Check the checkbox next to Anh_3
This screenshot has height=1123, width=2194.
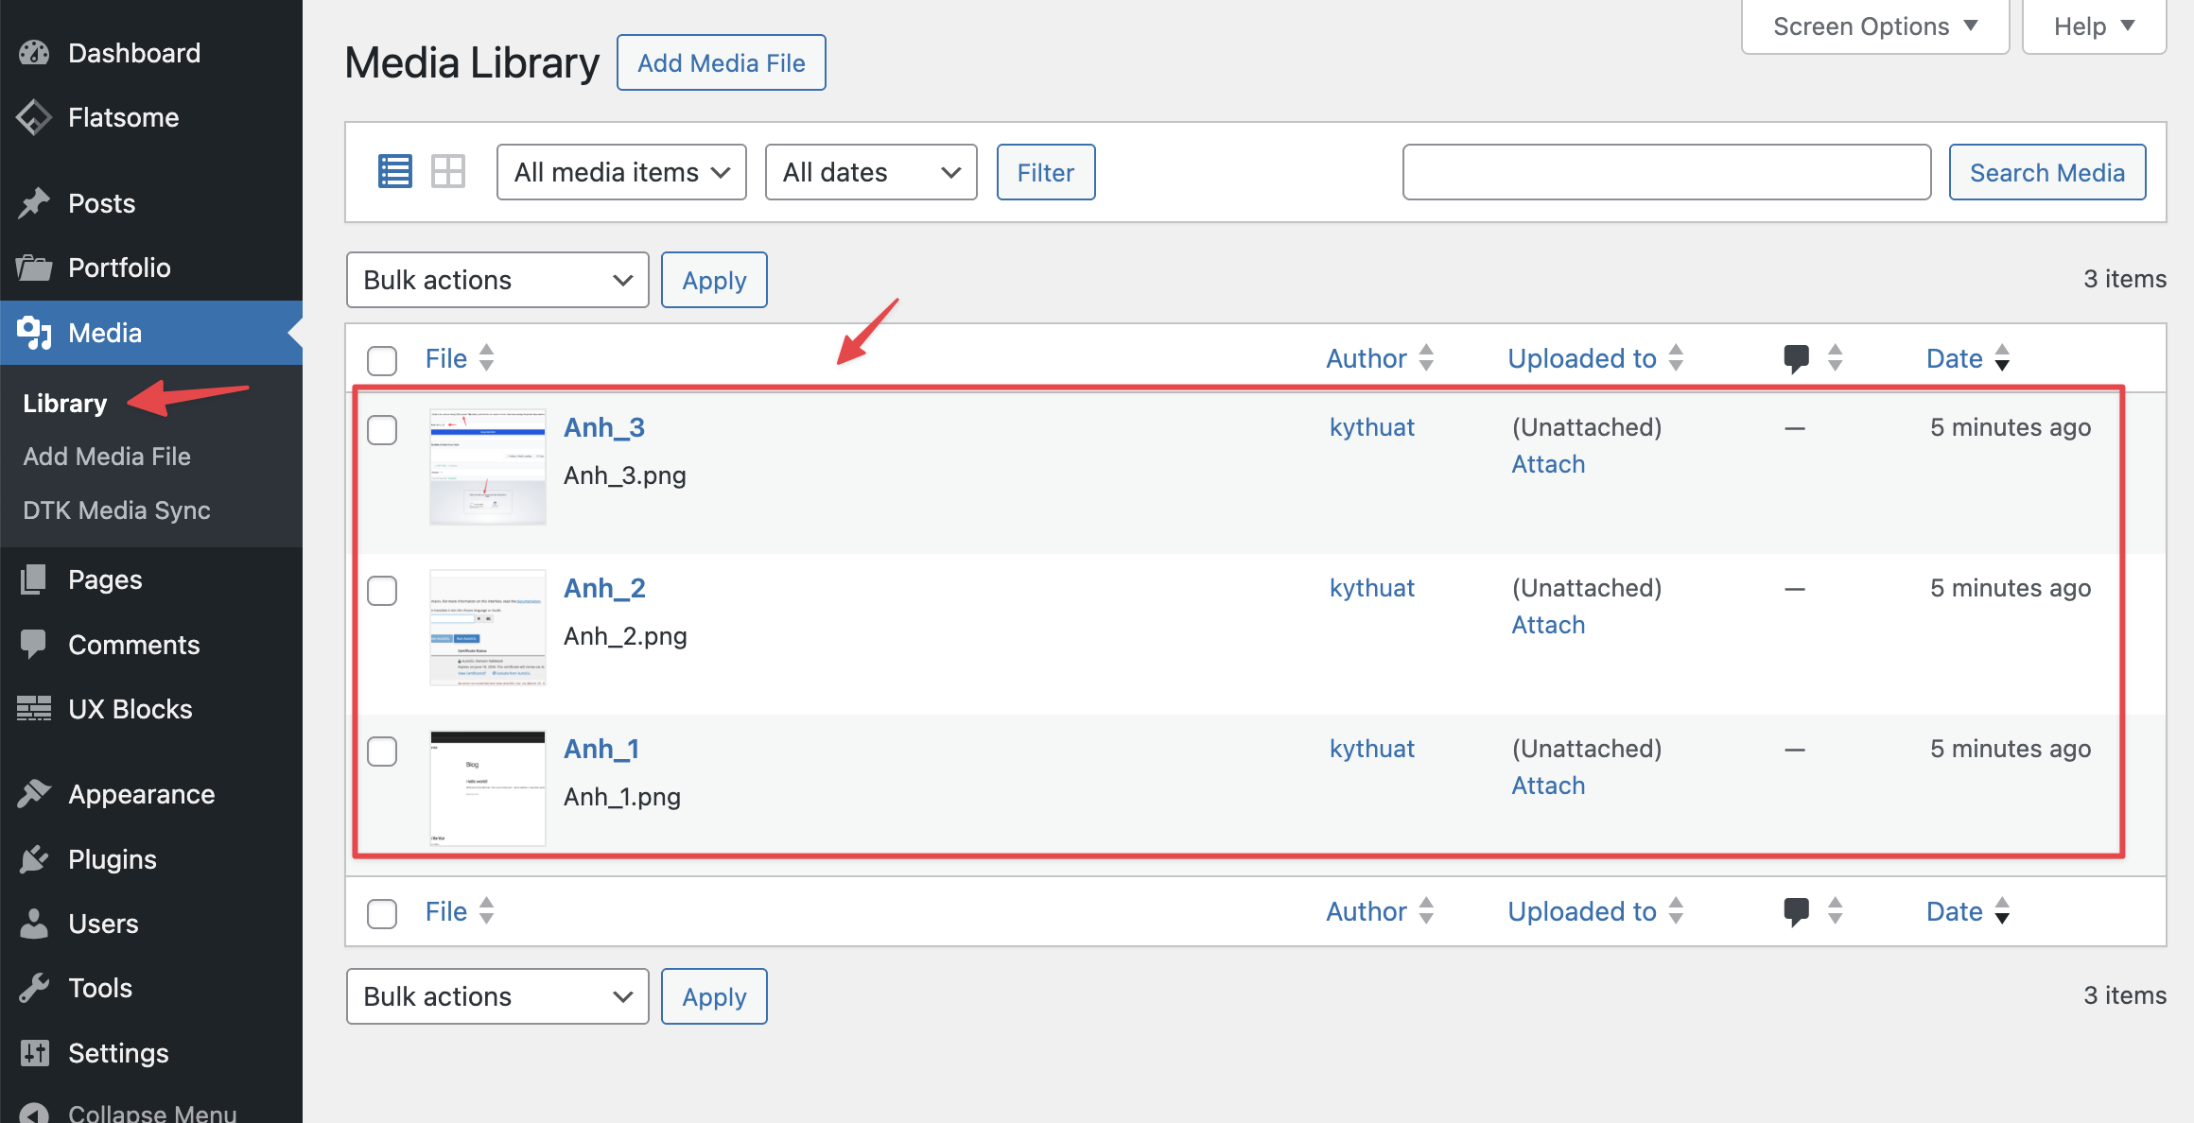coord(382,430)
